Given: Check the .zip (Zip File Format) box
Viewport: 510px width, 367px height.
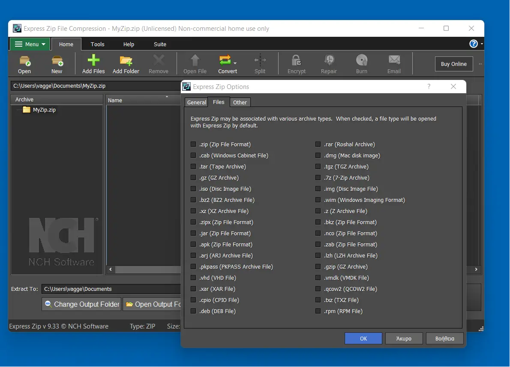Looking at the screenshot, I should pyautogui.click(x=193, y=144).
